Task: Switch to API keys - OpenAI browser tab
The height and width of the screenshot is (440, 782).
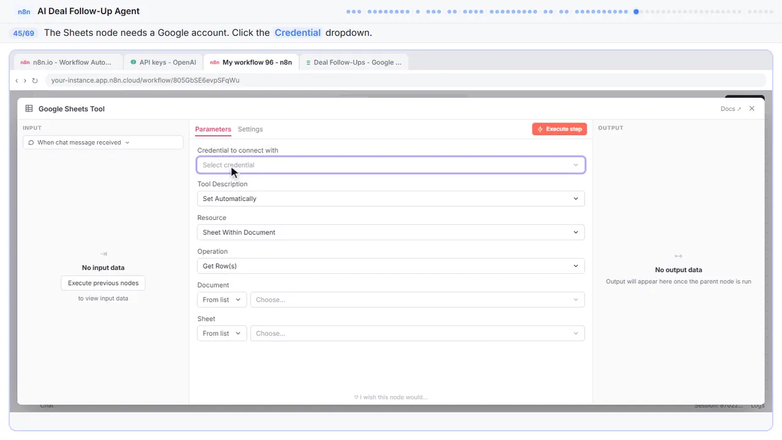Action: click(163, 62)
